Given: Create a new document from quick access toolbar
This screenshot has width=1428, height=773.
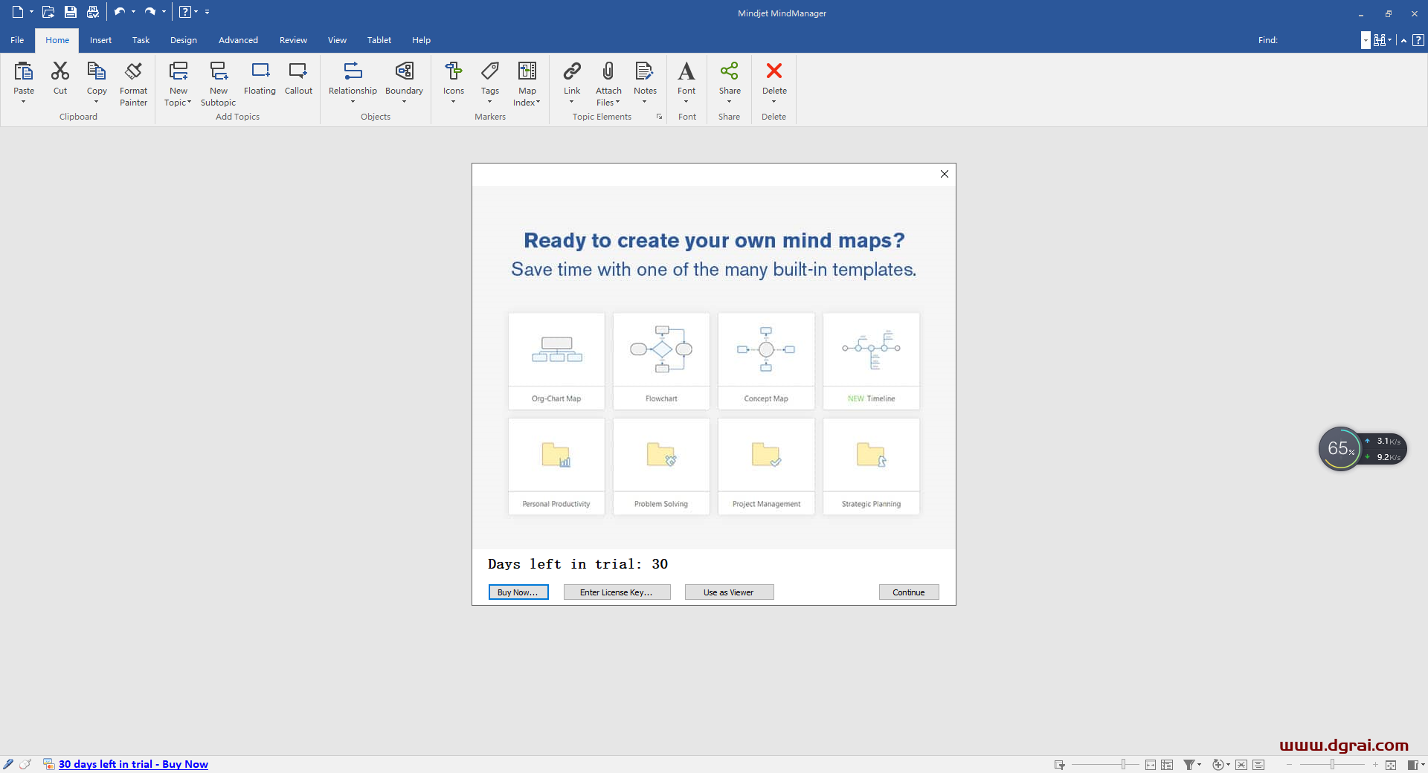Looking at the screenshot, I should (18, 12).
